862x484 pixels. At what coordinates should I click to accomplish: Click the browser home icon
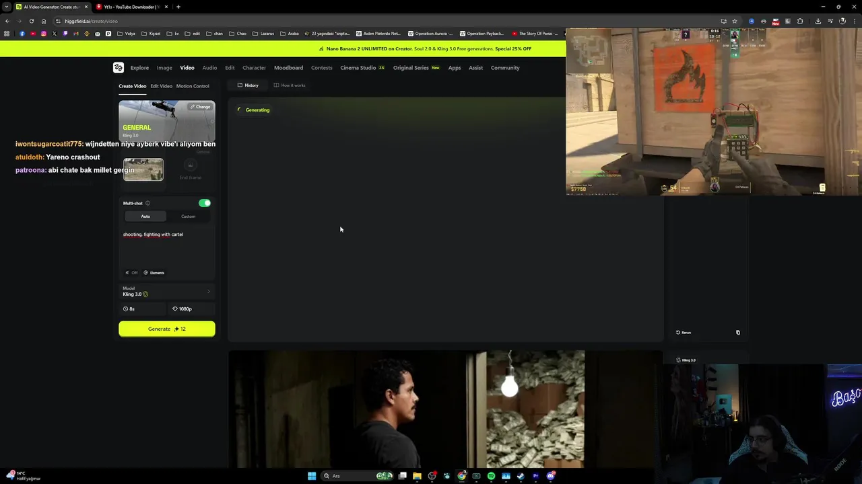click(x=44, y=21)
